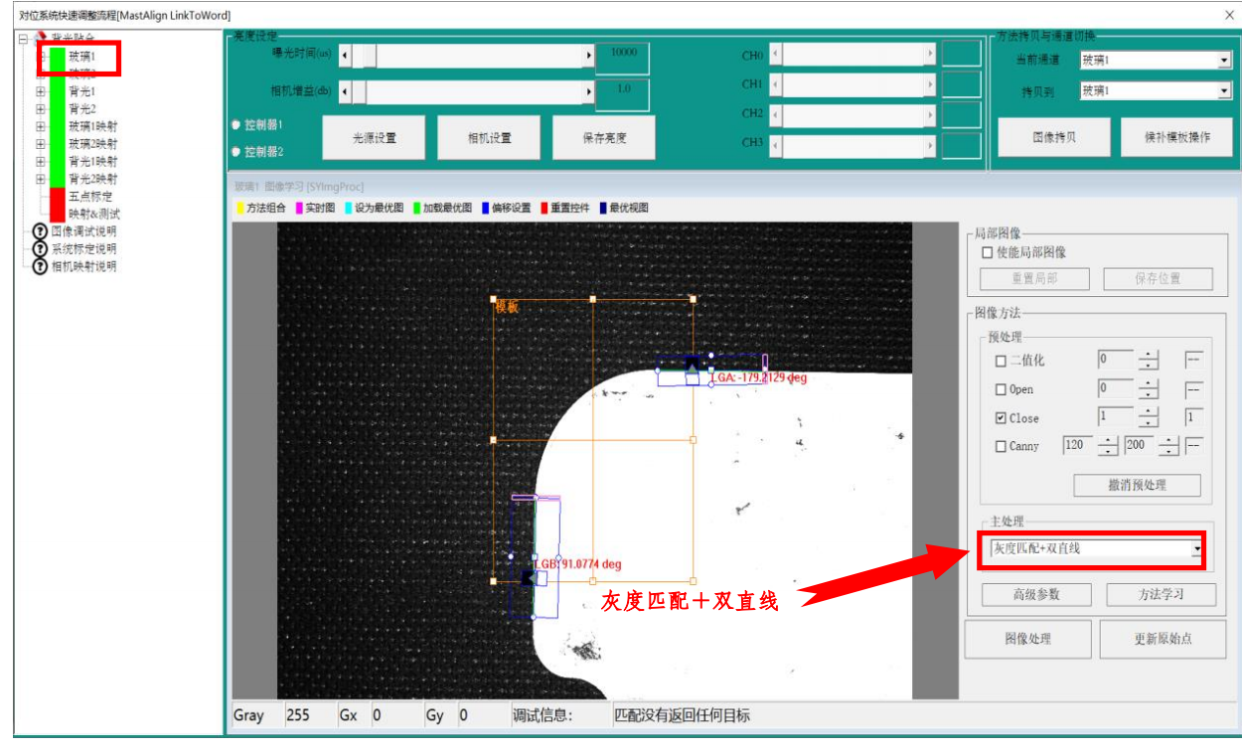Viewport: 1242px width, 750px height.
Task: Click the 图像调试说明 help icon
Action: [x=41, y=231]
